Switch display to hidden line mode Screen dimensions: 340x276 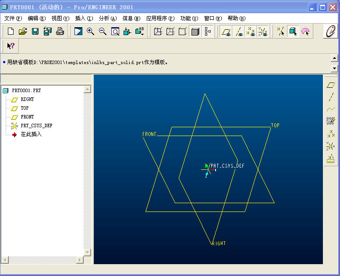(170, 32)
